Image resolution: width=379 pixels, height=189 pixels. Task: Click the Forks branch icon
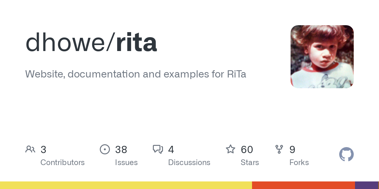[279, 149]
